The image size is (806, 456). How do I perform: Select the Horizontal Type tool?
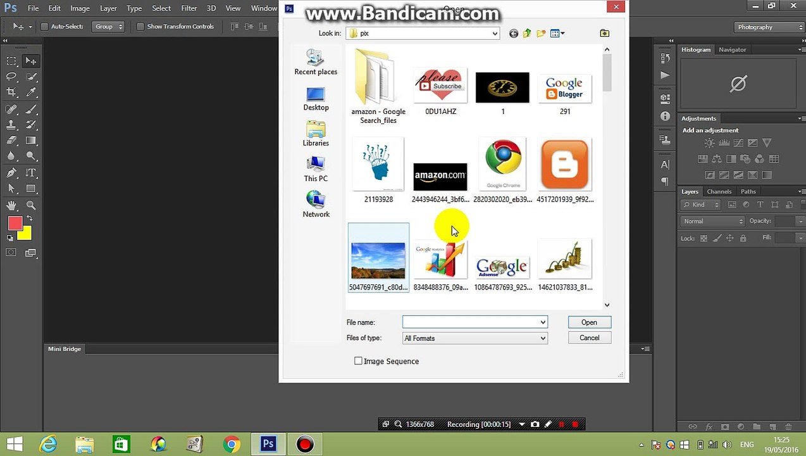coord(31,173)
